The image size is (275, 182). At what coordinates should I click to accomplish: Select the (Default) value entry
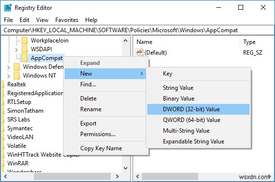coord(156,53)
